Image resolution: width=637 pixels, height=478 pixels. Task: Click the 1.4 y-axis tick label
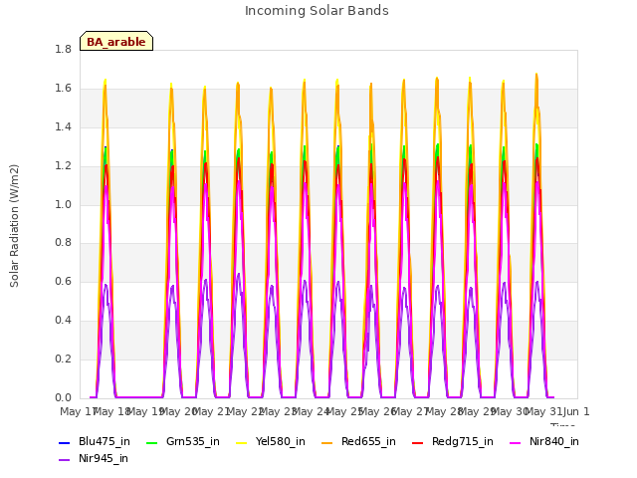(63, 126)
